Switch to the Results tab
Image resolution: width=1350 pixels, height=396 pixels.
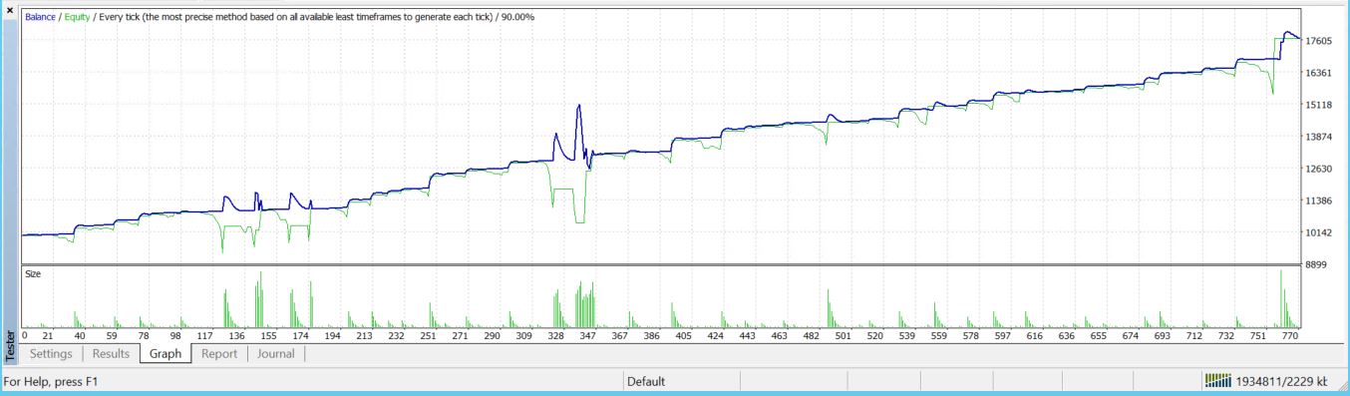pos(111,353)
